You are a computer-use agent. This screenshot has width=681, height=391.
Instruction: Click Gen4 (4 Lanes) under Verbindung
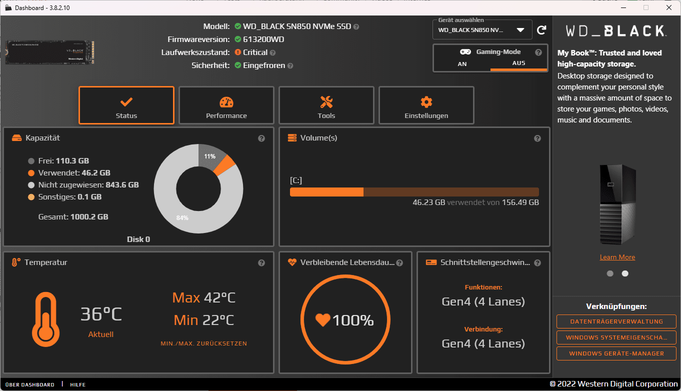coord(483,343)
